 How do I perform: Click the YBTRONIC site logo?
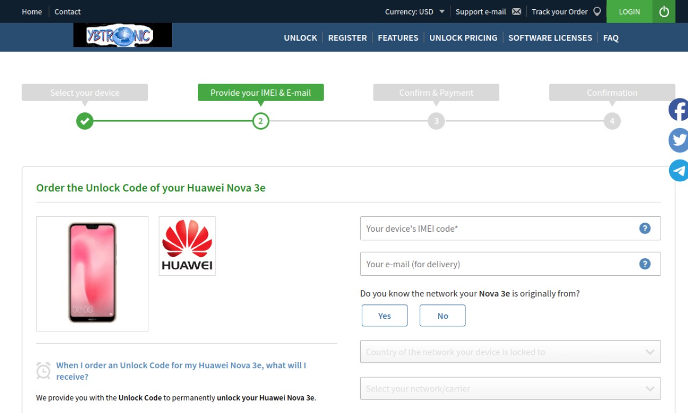(x=123, y=35)
